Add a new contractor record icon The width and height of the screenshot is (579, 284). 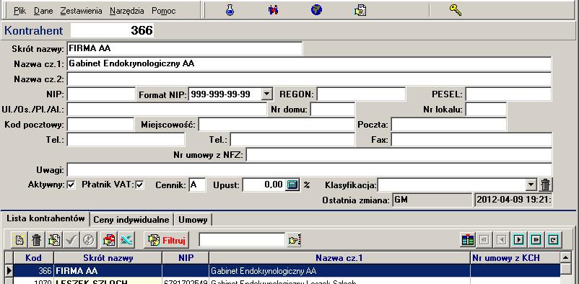pyautogui.click(x=19, y=240)
